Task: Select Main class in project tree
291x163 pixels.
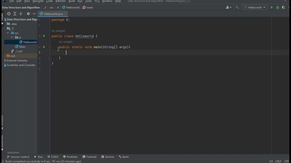Action: [x=20, y=47]
